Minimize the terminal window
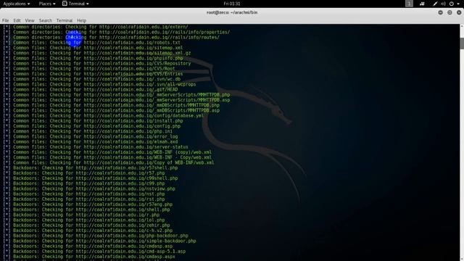 pyautogui.click(x=440, y=12)
